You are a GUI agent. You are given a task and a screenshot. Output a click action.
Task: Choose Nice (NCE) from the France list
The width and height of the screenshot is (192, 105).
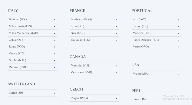(78, 33)
